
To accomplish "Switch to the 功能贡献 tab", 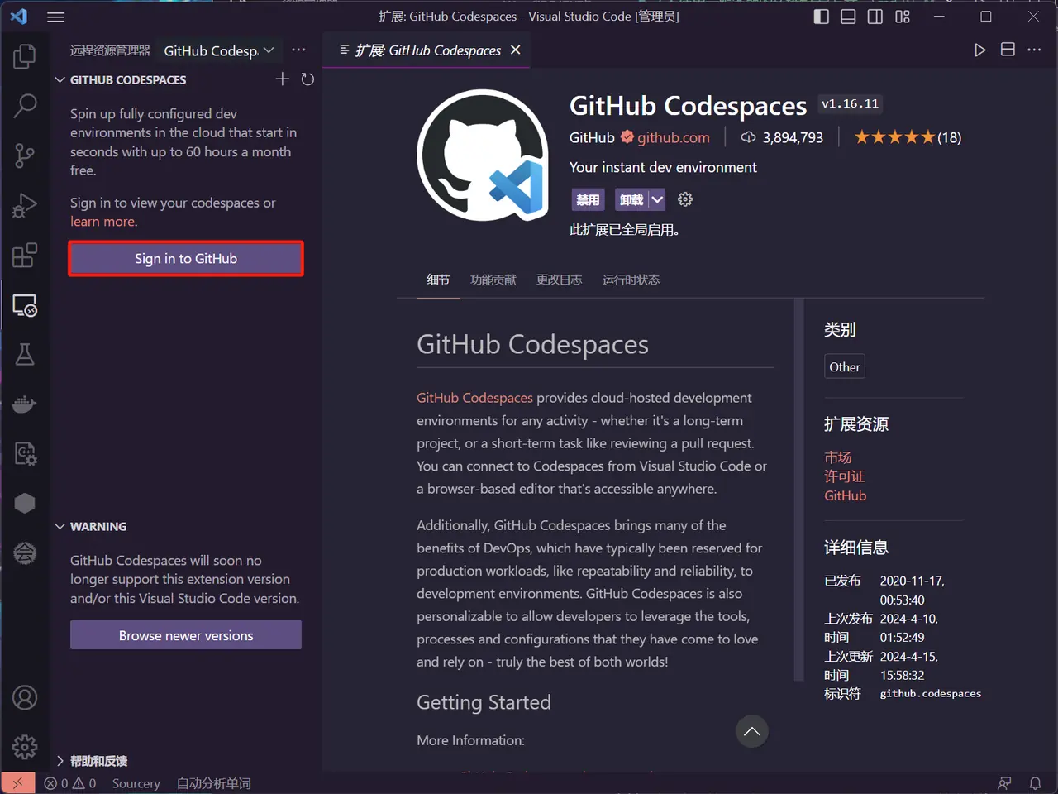I will coord(493,280).
